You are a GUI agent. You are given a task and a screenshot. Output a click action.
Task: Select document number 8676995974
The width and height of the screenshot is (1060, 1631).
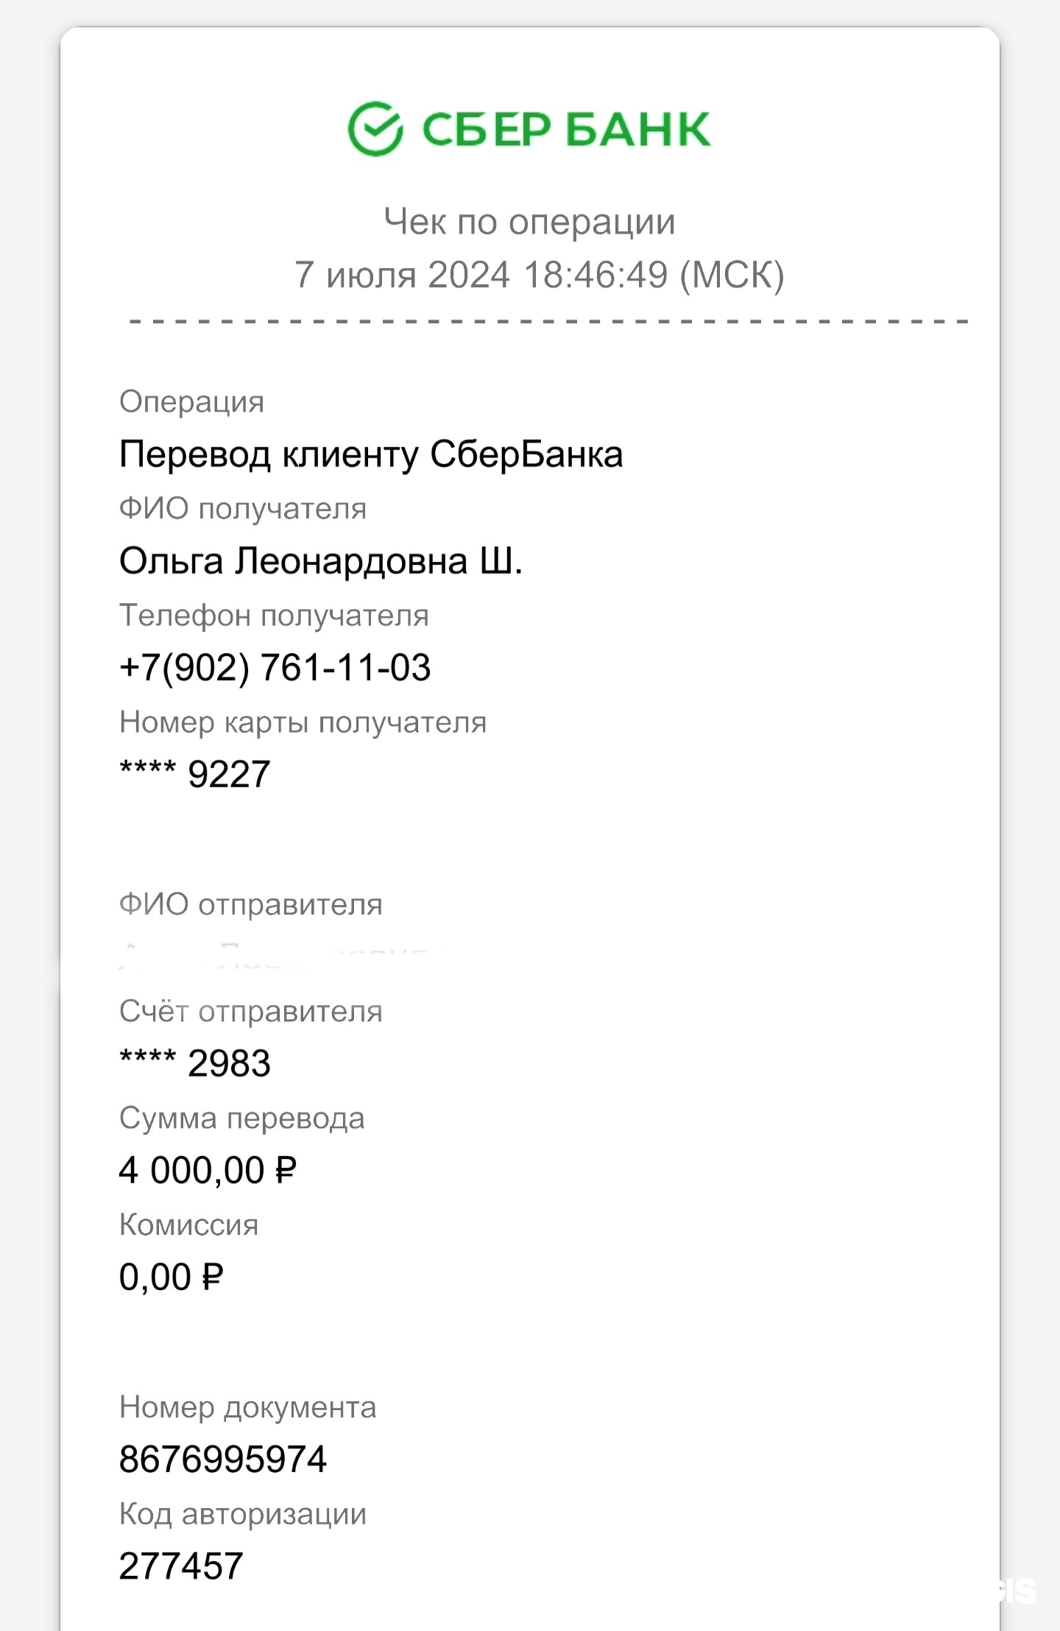[222, 1459]
